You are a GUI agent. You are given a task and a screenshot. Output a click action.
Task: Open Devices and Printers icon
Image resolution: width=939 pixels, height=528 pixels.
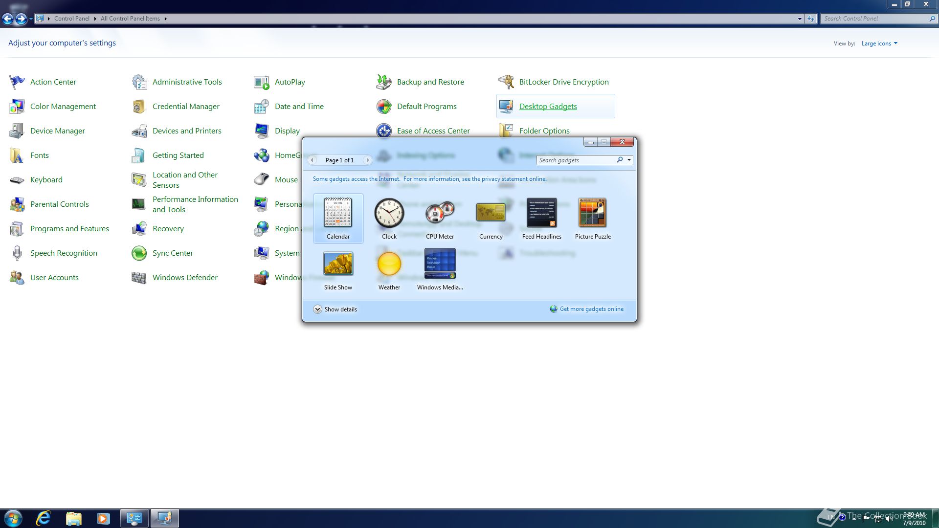point(139,131)
